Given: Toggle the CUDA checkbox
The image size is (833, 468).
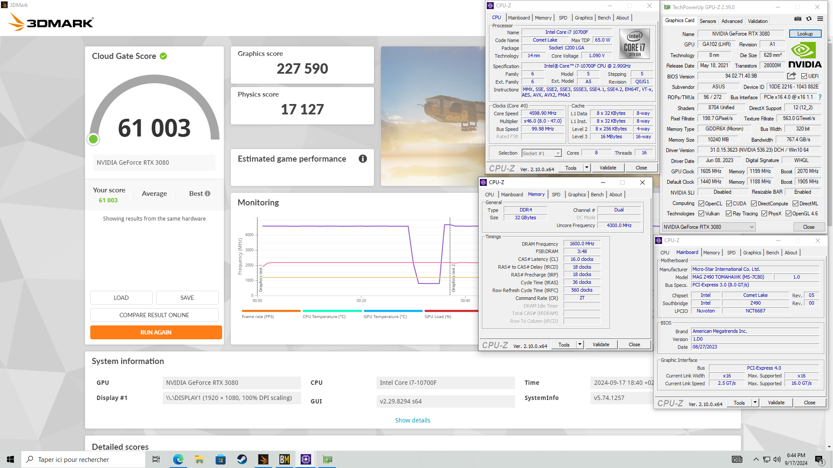Looking at the screenshot, I should (729, 204).
